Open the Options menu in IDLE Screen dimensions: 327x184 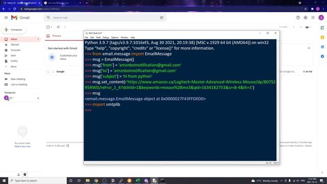pos(114,37)
